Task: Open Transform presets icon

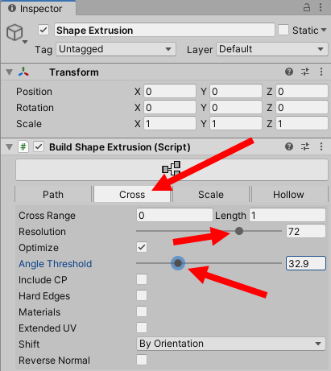Action: (x=305, y=72)
